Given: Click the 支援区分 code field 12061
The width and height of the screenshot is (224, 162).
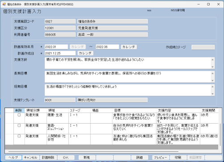Looking at the screenshot, I should (60, 28).
